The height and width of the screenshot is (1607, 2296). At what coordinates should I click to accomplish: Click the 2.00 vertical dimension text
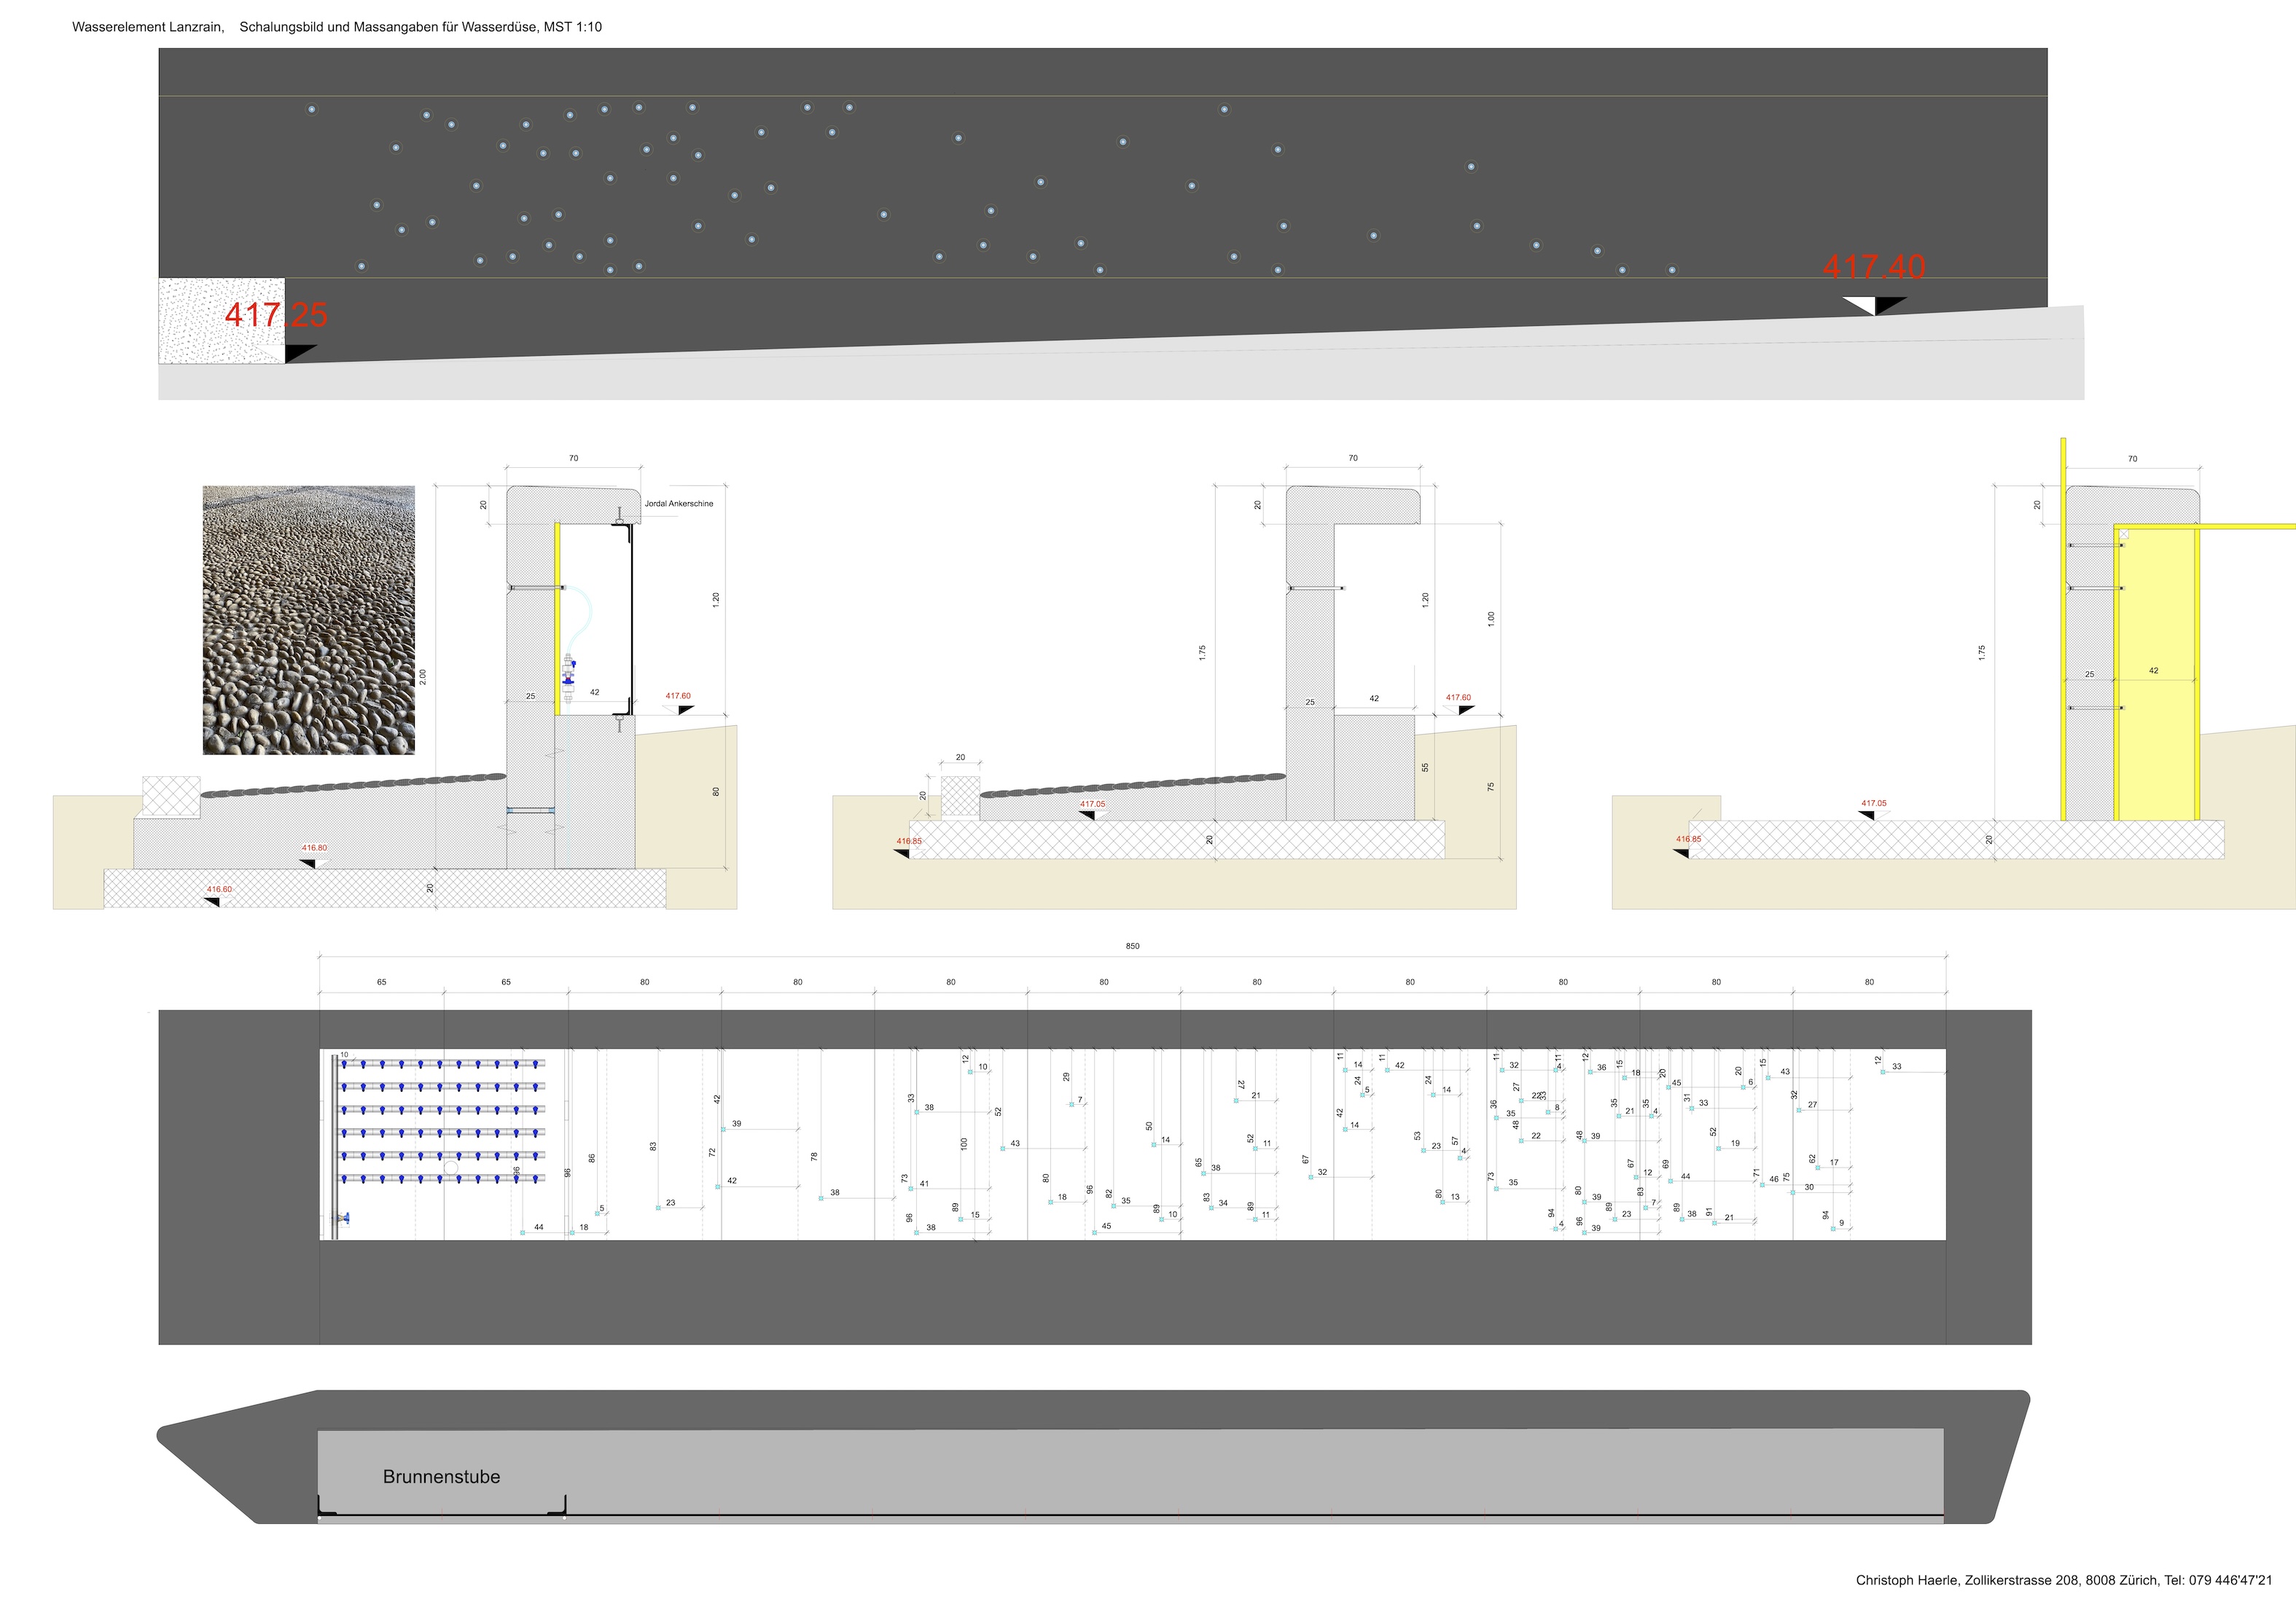(423, 677)
